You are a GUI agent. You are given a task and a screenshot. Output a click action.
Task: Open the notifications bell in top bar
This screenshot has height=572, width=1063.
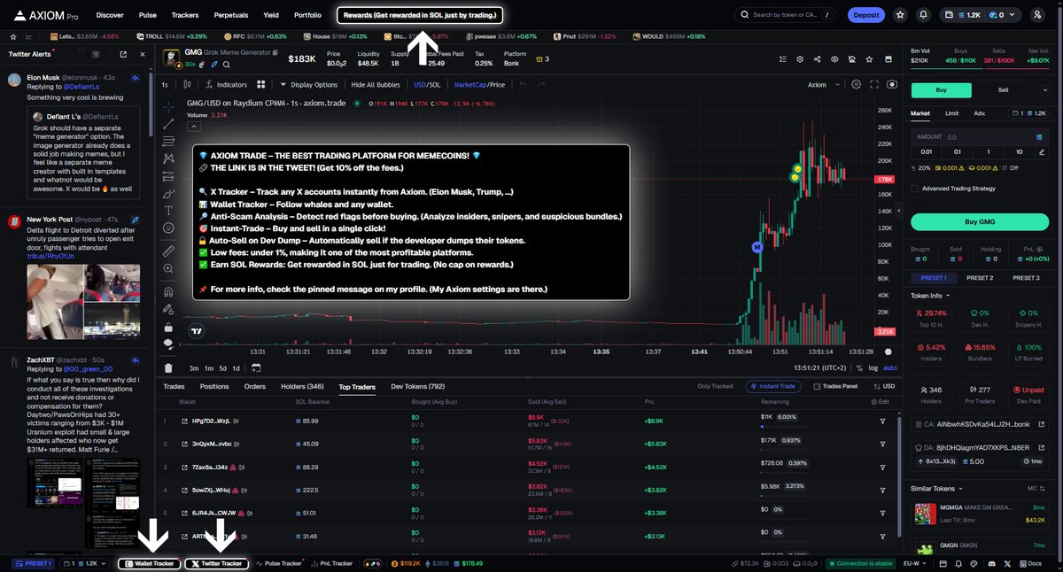pos(924,15)
